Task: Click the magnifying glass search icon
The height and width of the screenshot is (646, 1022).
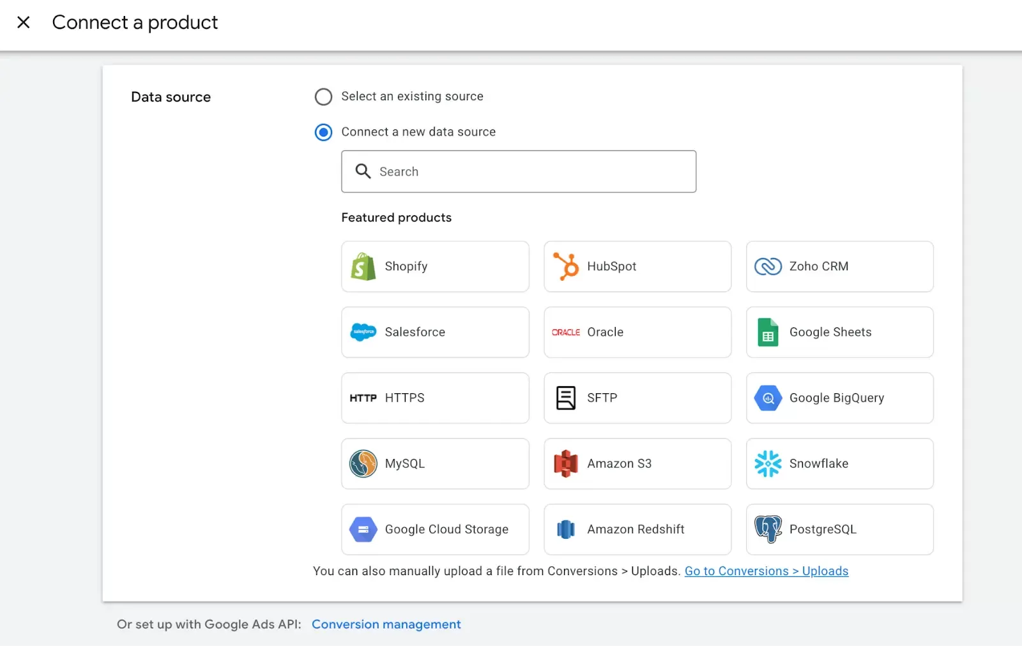Action: pyautogui.click(x=363, y=171)
